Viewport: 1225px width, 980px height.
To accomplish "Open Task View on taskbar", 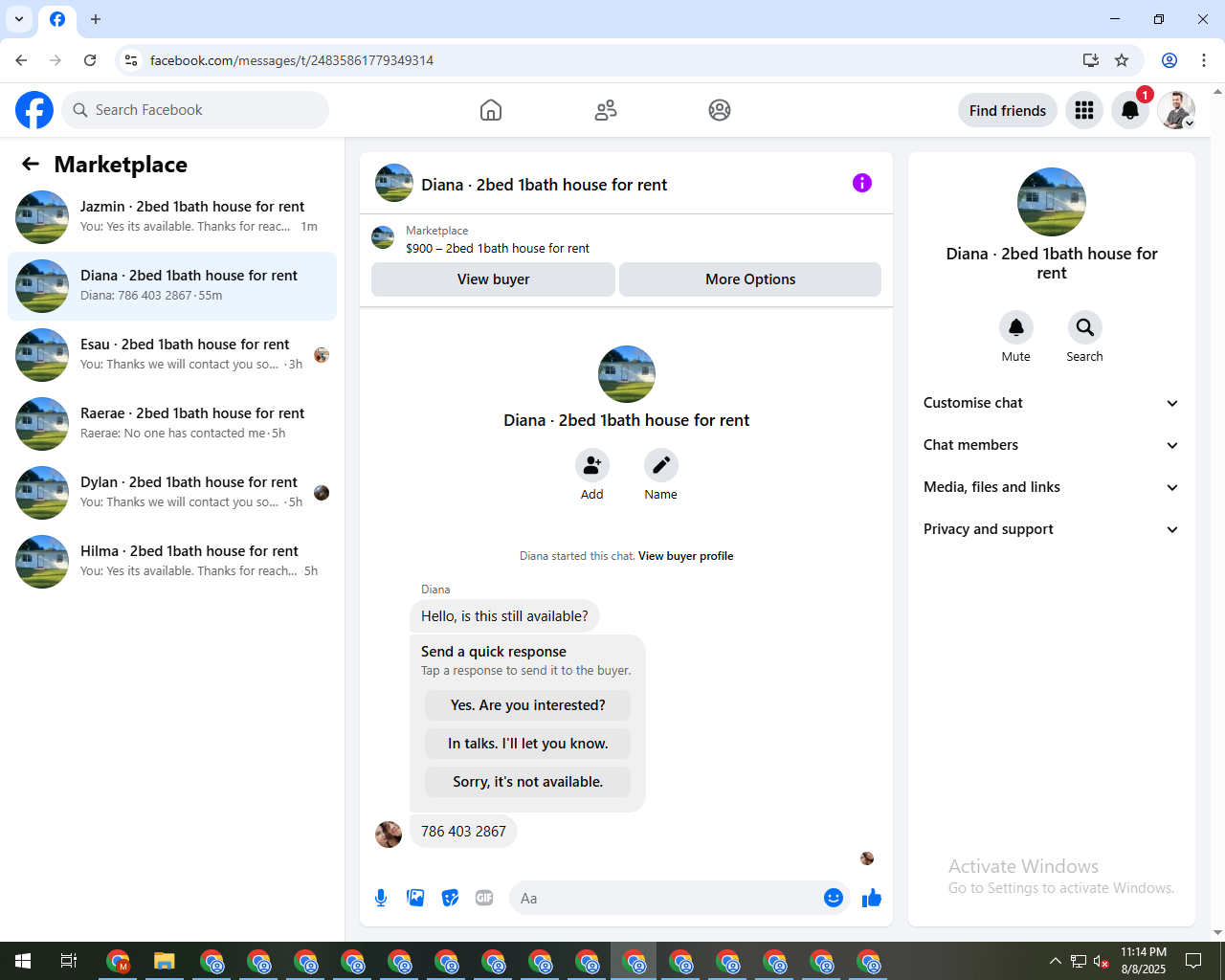I will click(69, 961).
